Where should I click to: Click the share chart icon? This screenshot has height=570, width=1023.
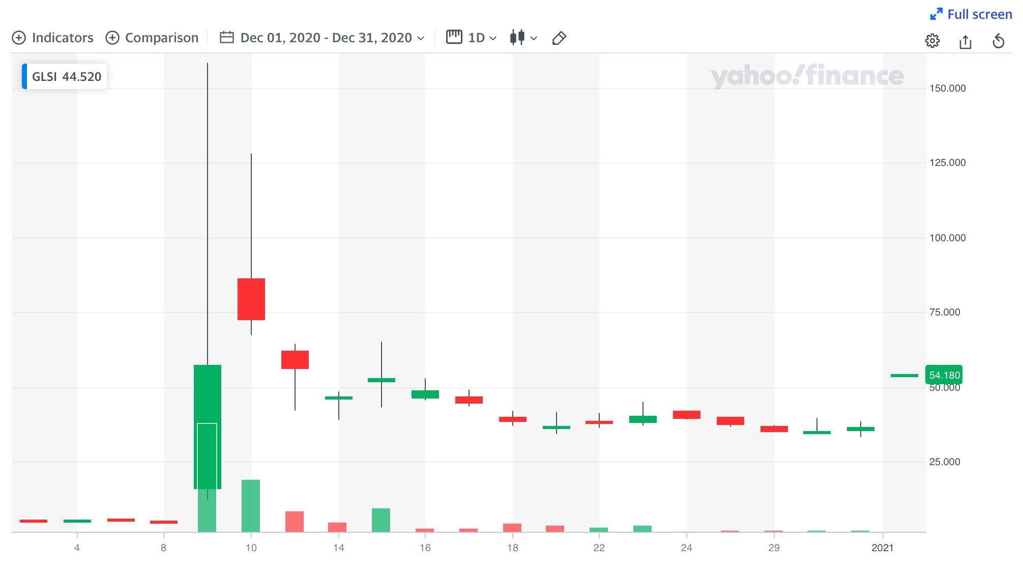tap(965, 41)
